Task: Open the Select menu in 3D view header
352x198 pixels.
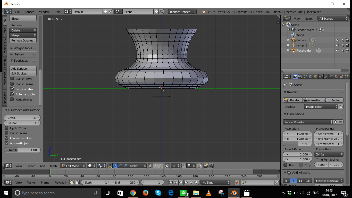Action: [x=31, y=166]
